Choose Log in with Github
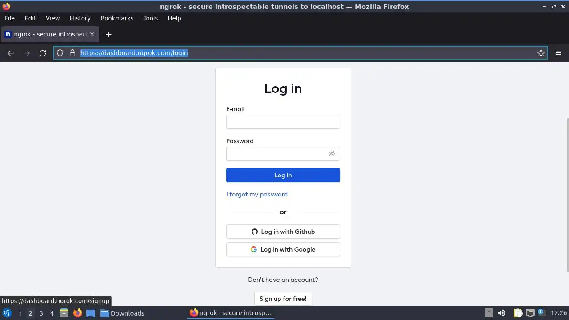 pos(283,232)
